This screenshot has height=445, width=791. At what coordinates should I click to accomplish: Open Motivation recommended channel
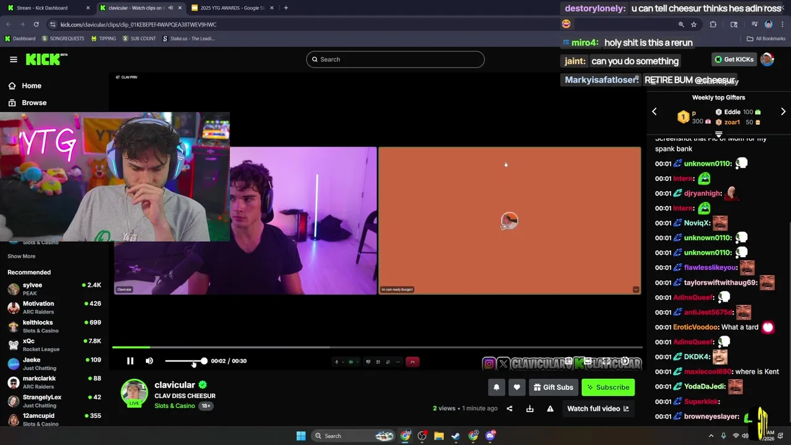tap(54, 307)
